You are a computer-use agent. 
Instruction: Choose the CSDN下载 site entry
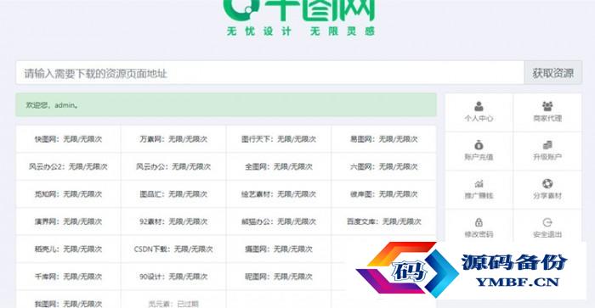pos(173,249)
